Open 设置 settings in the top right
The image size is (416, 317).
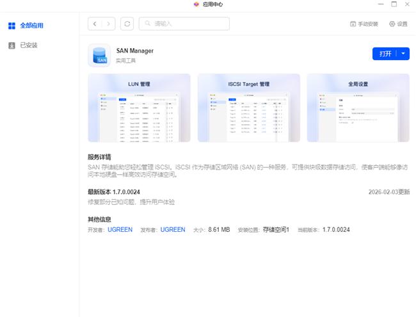(398, 24)
